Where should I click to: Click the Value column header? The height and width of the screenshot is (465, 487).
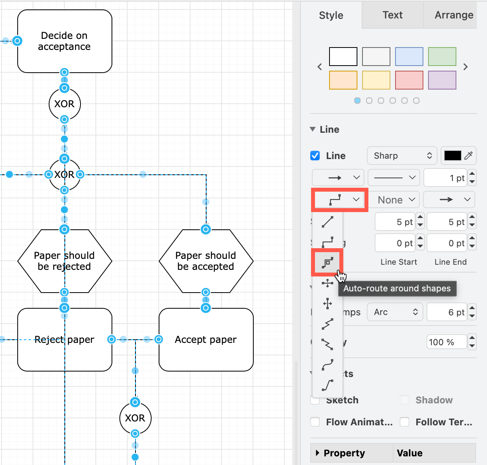click(x=434, y=453)
